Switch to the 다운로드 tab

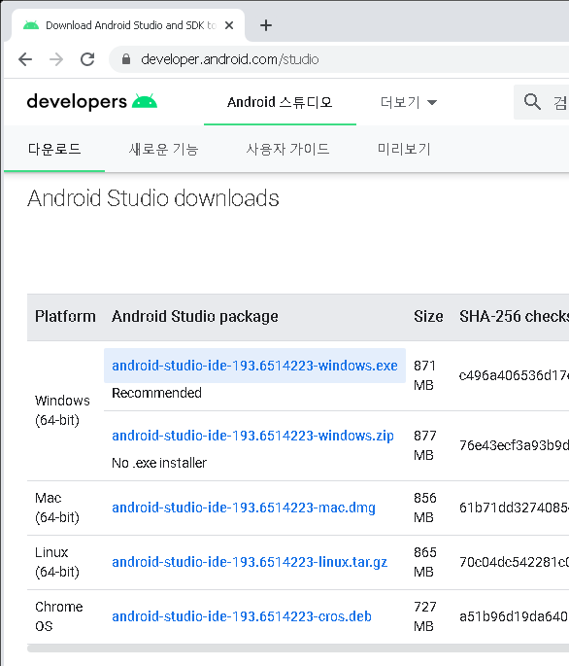click(x=54, y=149)
